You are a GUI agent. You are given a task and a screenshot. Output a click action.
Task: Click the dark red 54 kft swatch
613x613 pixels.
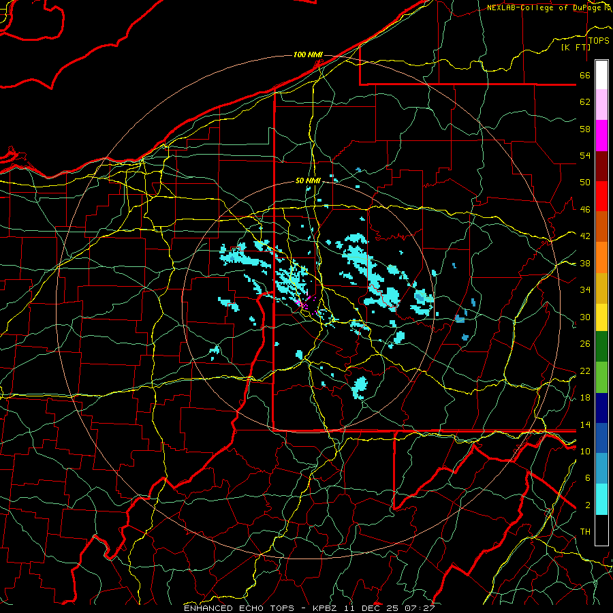point(601,166)
